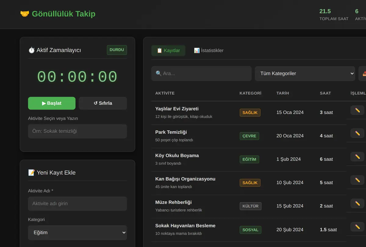Select the Sokak Hayvanları Besleme activity name
Viewport: 366px width, 247px height.
pos(185,226)
